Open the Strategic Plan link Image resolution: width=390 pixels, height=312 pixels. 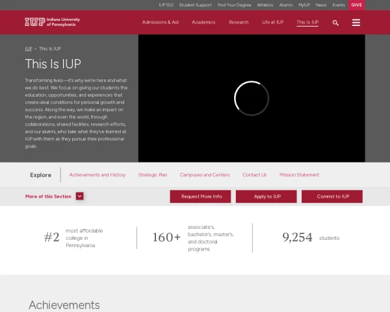tap(153, 175)
